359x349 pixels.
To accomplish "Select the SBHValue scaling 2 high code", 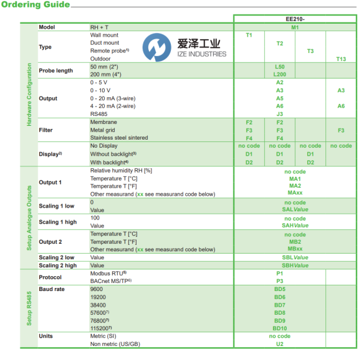I will [295, 265].
